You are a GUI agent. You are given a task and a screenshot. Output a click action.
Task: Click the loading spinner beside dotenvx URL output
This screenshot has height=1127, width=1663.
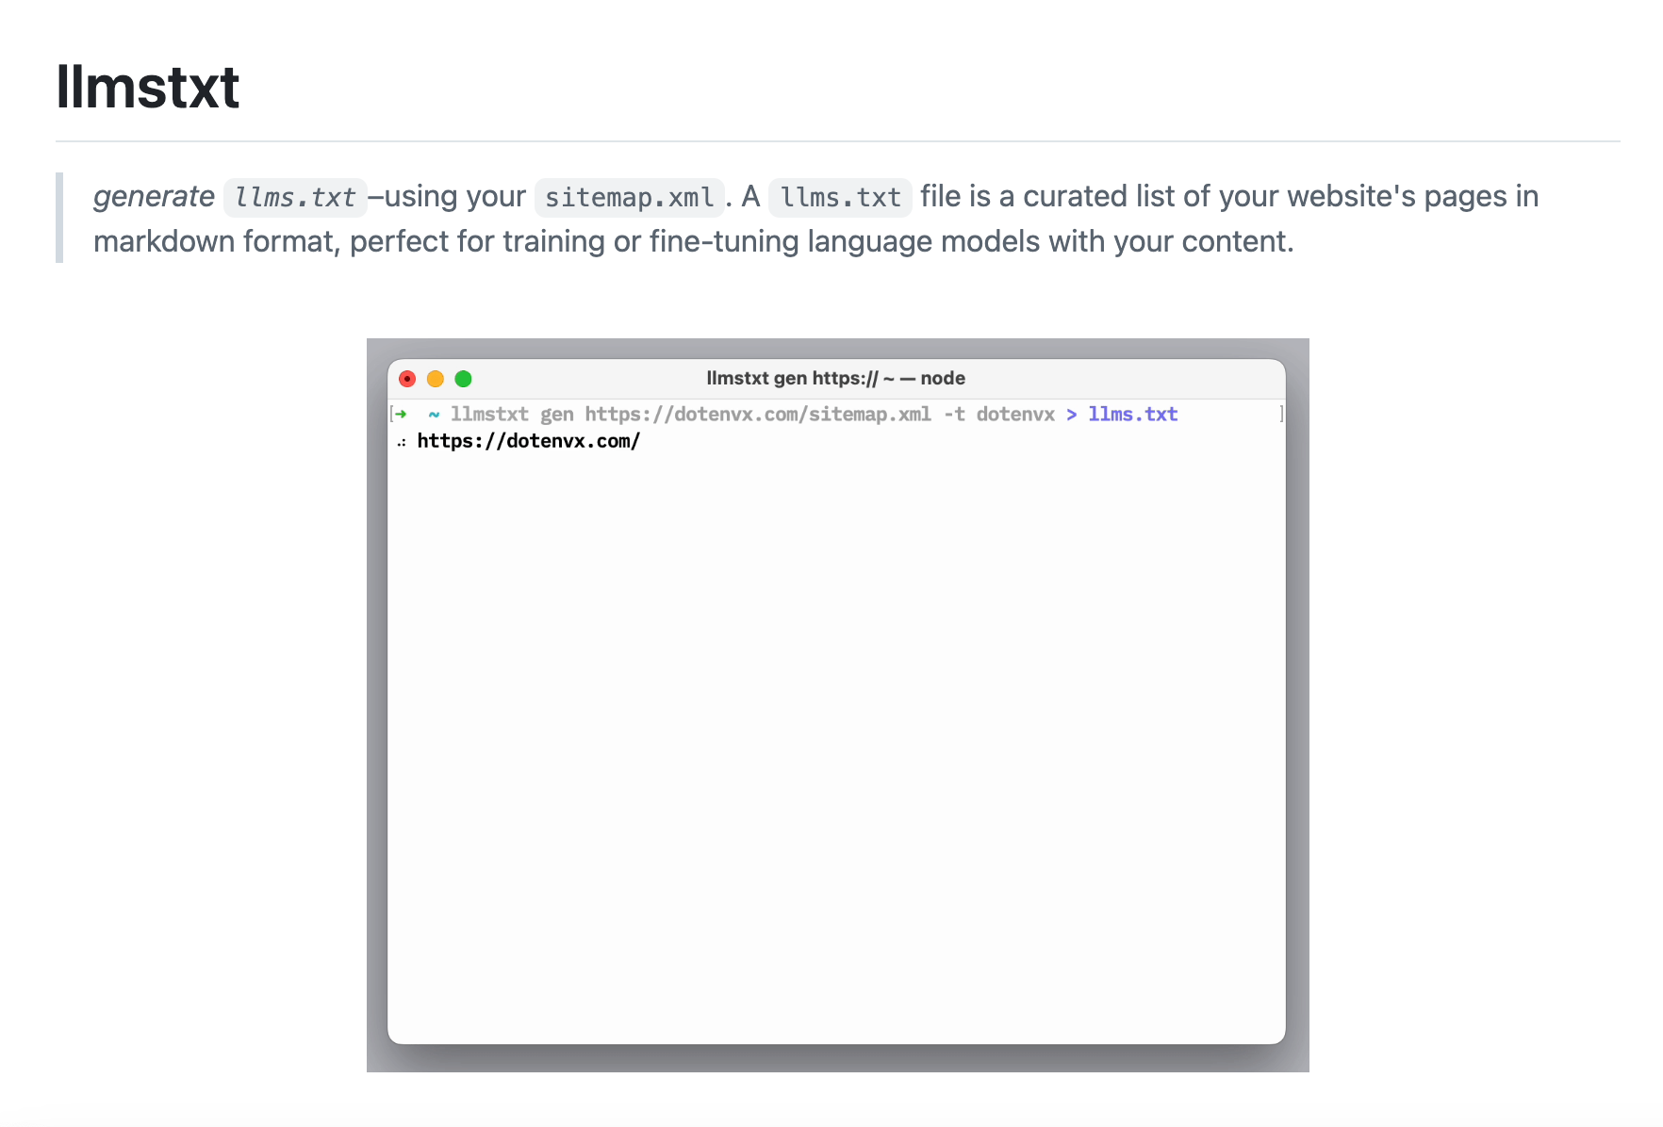[x=402, y=442]
